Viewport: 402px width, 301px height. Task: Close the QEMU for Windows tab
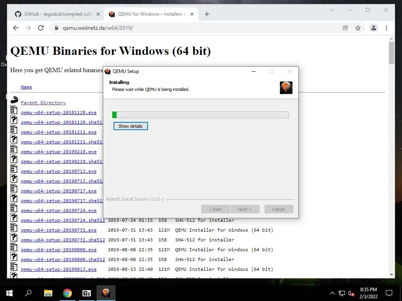click(x=192, y=14)
